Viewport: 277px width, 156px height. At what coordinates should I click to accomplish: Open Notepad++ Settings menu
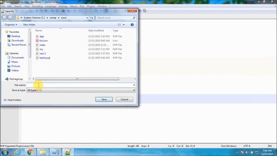(63, 6)
